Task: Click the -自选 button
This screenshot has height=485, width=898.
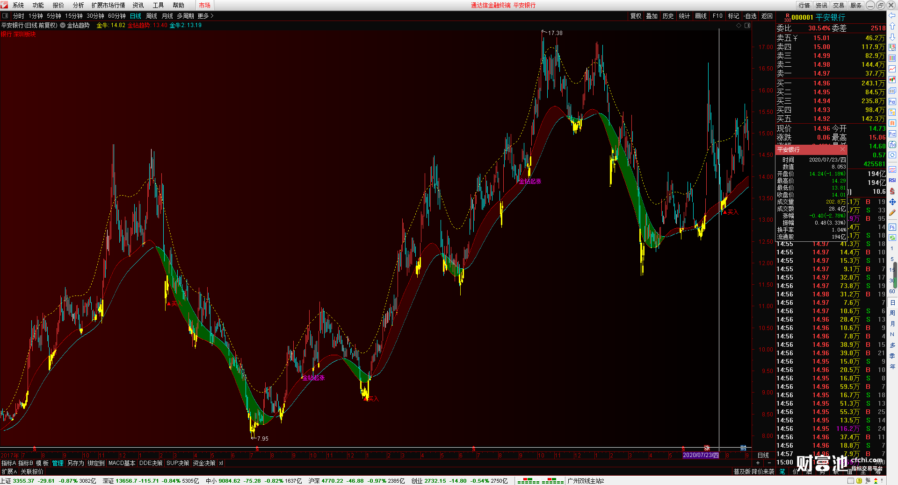Action: click(750, 16)
